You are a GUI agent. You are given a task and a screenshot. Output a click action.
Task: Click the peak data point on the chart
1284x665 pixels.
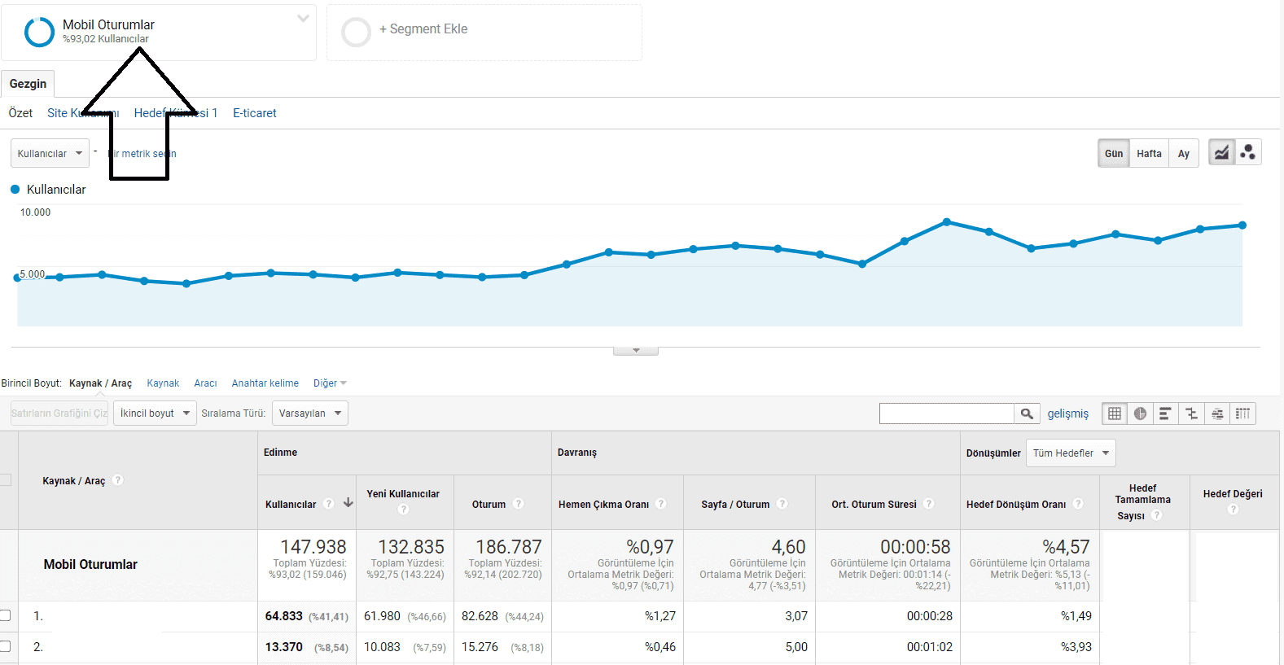946,221
